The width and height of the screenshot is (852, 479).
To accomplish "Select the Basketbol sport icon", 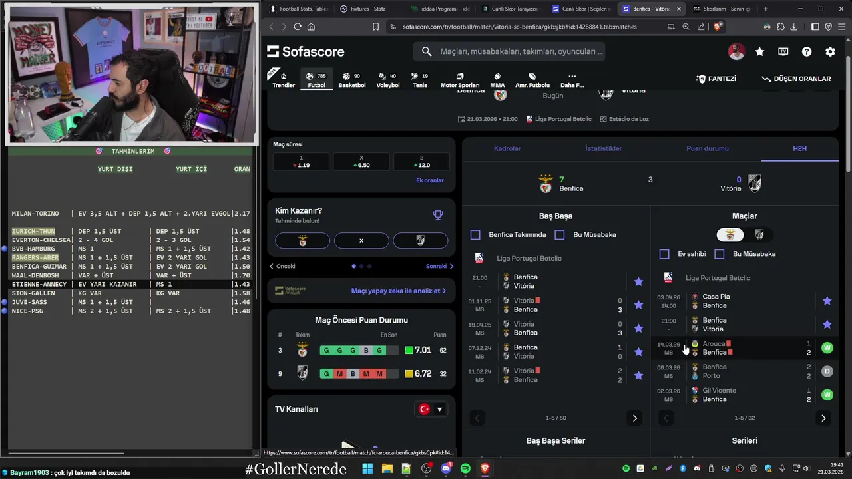I will (x=351, y=79).
